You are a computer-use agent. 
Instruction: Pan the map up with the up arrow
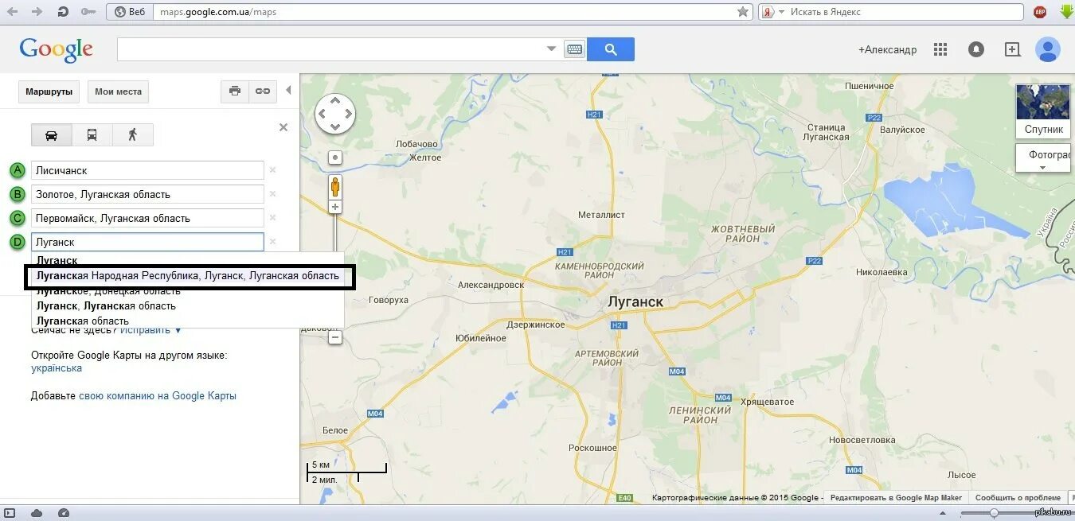(335, 101)
